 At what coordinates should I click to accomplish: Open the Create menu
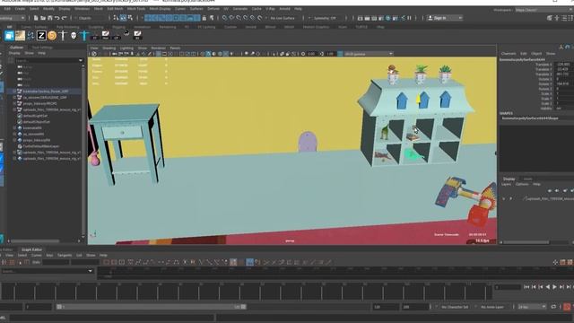(20, 9)
